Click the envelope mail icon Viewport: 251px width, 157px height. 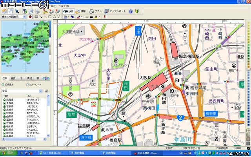tap(31, 11)
